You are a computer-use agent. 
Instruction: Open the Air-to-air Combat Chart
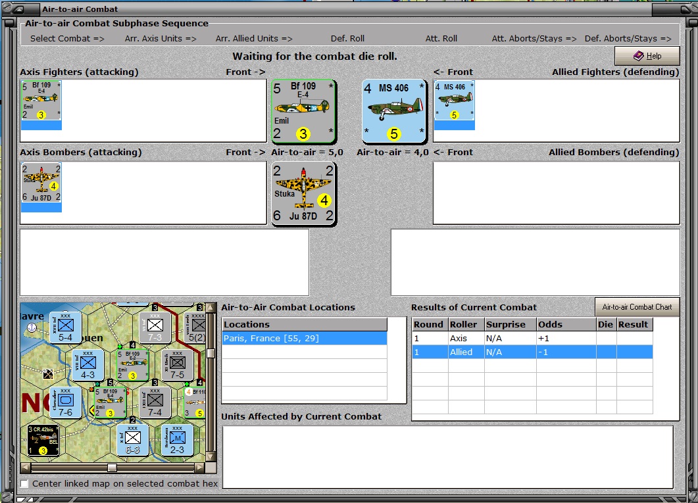click(x=637, y=307)
